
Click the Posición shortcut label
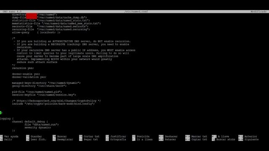pos(143,136)
